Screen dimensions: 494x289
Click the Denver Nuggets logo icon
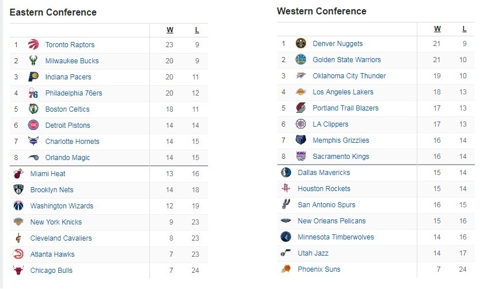(301, 43)
